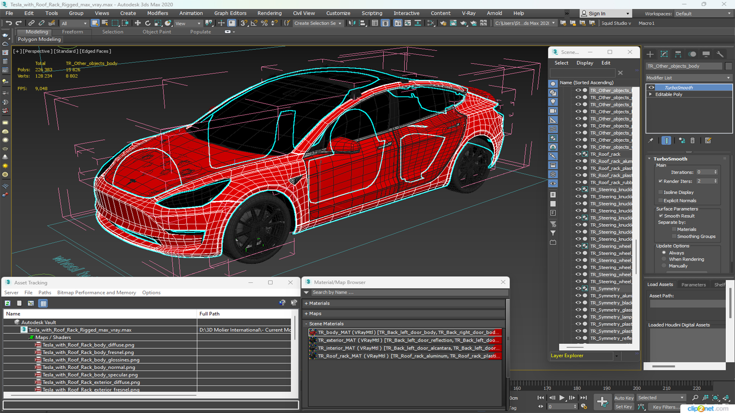Viewport: 735px width, 413px height.
Task: Click the Parameters tab in asset panel
Action: (693, 285)
